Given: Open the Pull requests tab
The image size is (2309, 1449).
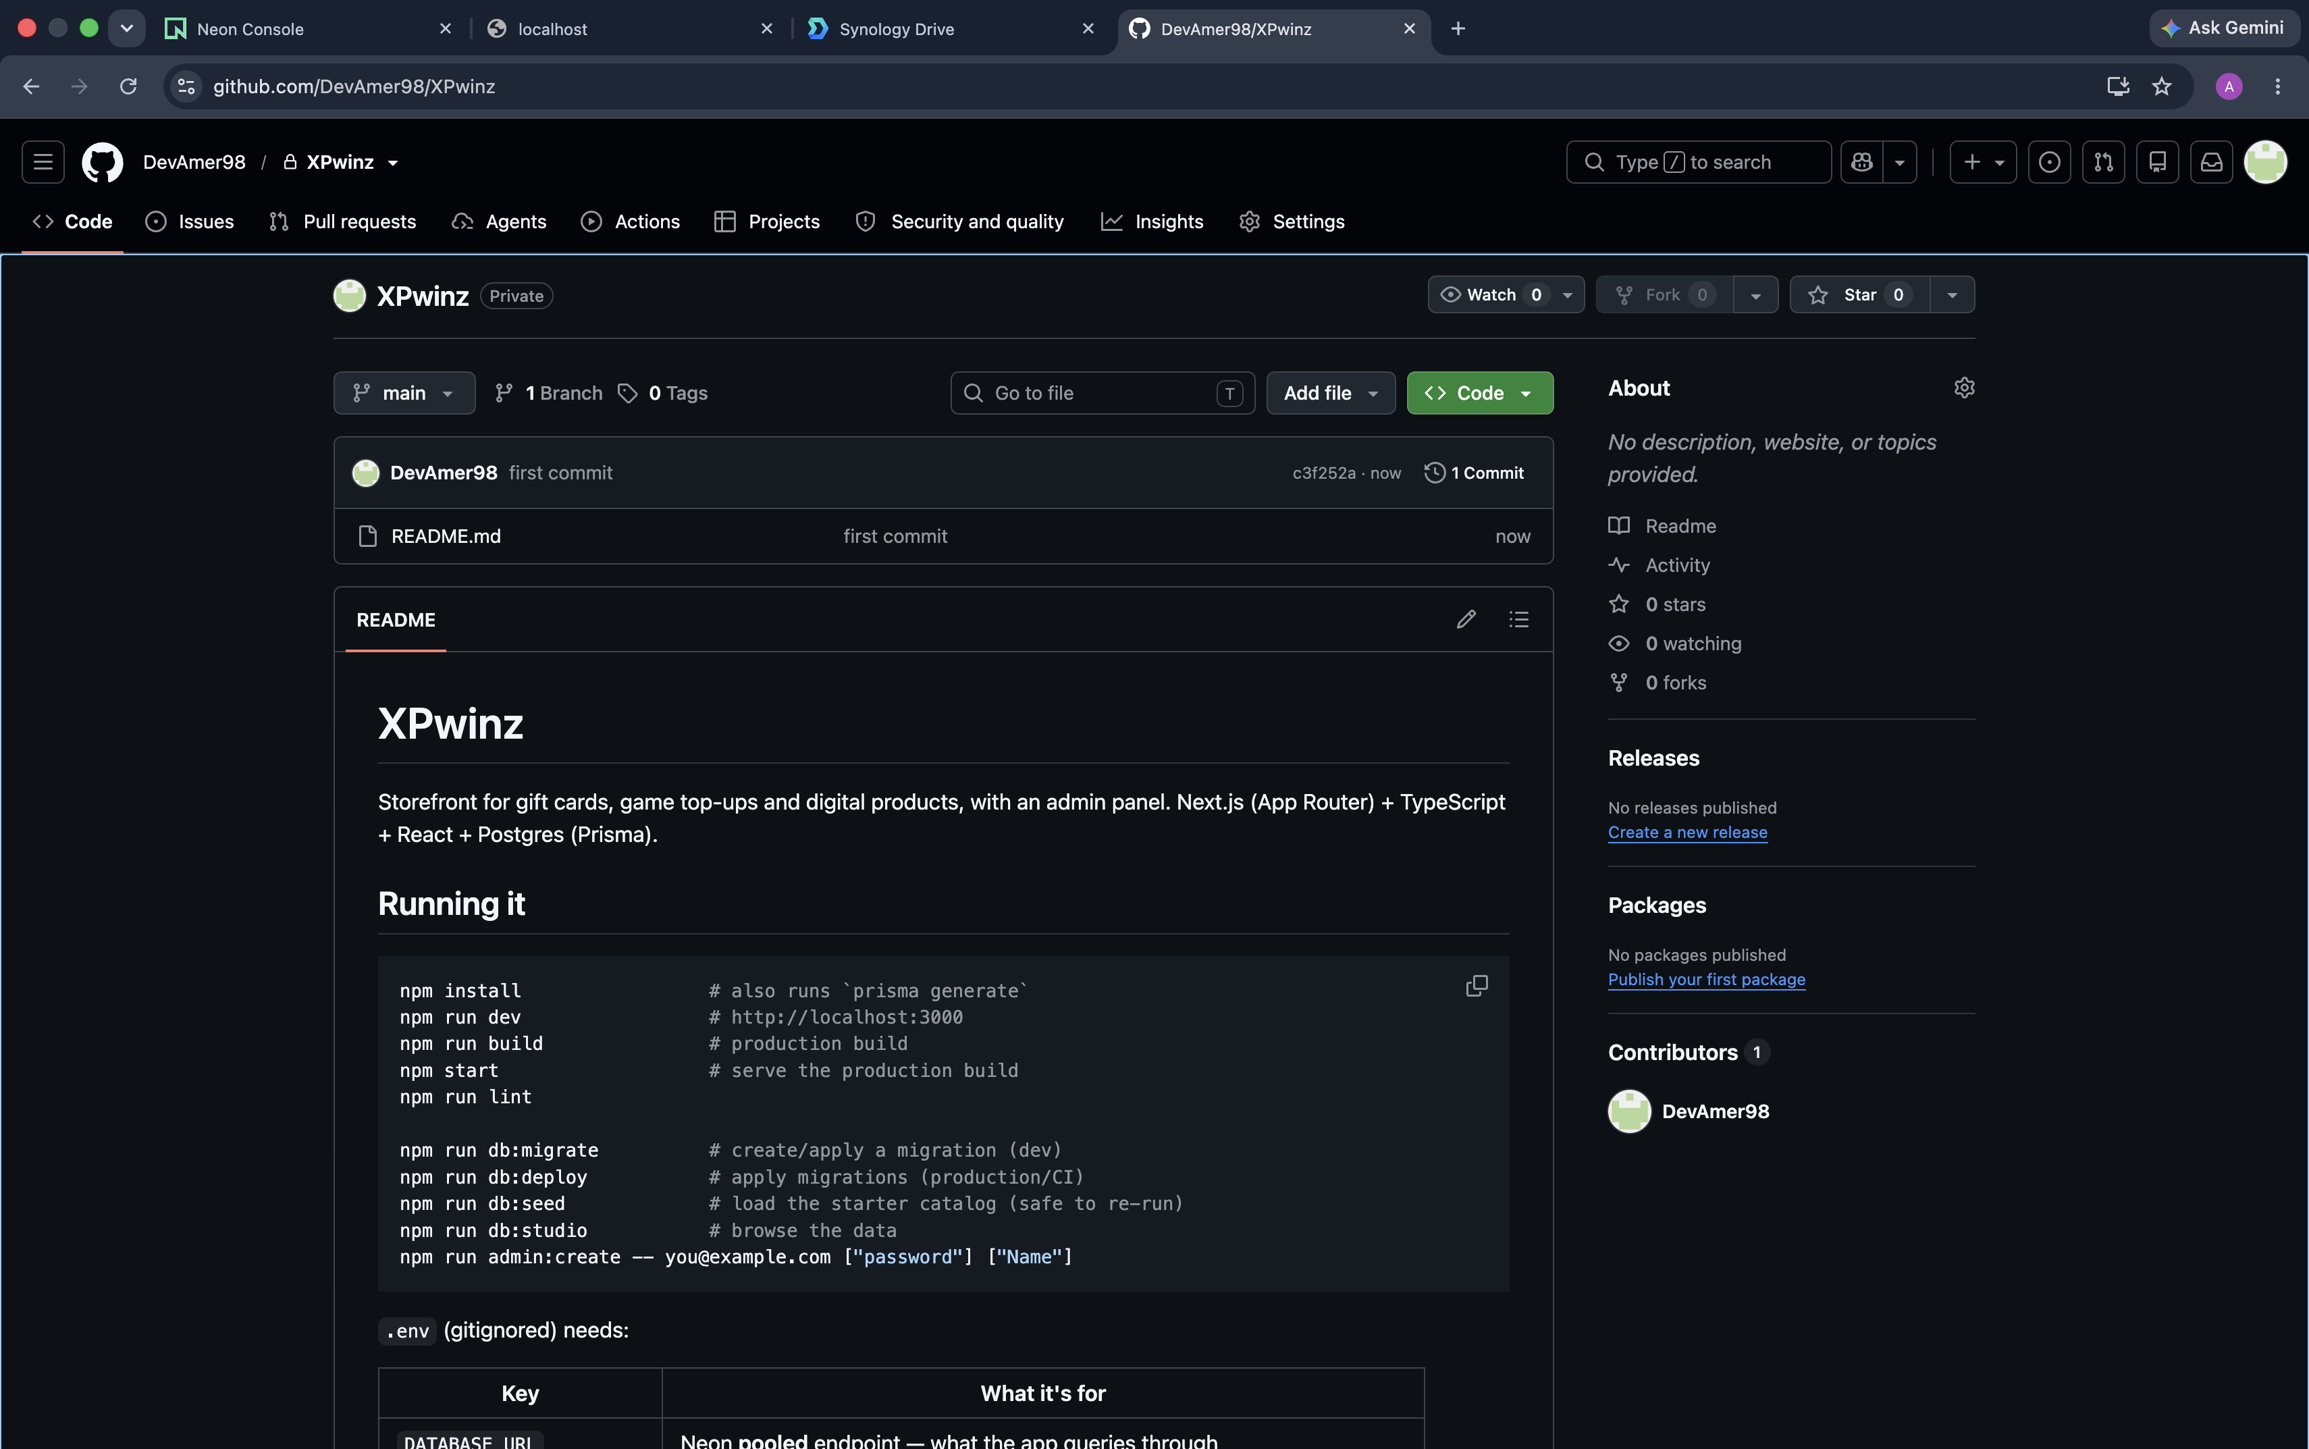Looking at the screenshot, I should point(343,221).
